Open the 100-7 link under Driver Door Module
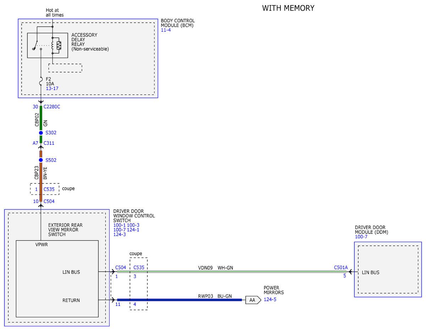 (x=361, y=237)
